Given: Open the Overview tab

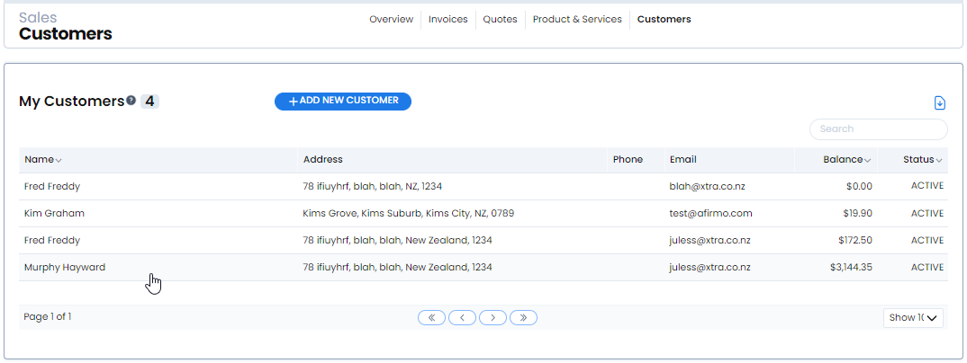Looking at the screenshot, I should tap(391, 19).
